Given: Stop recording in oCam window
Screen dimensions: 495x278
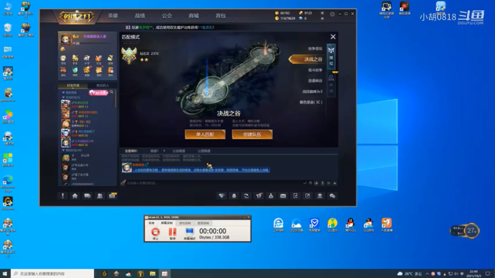Looking at the screenshot, I should click(x=155, y=234).
